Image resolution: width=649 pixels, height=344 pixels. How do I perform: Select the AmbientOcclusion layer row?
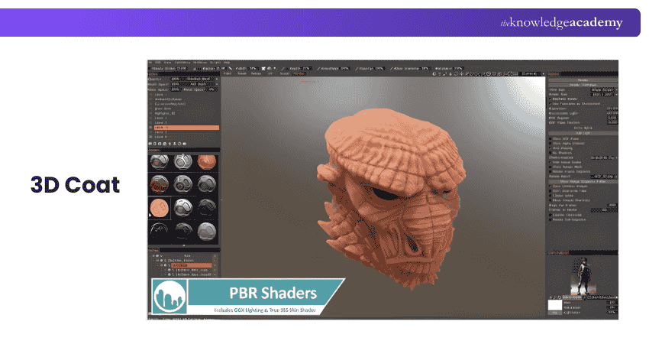point(168,99)
